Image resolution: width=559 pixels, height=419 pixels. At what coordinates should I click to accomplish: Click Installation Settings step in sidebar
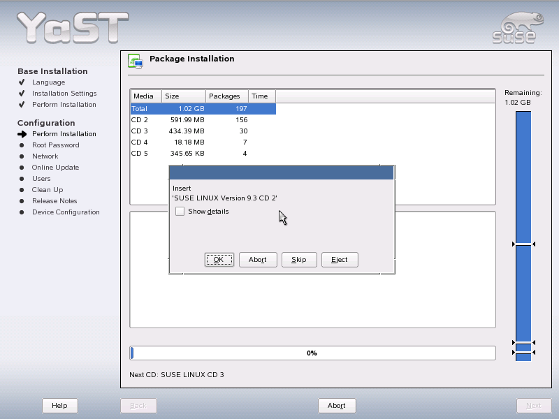[x=64, y=94]
